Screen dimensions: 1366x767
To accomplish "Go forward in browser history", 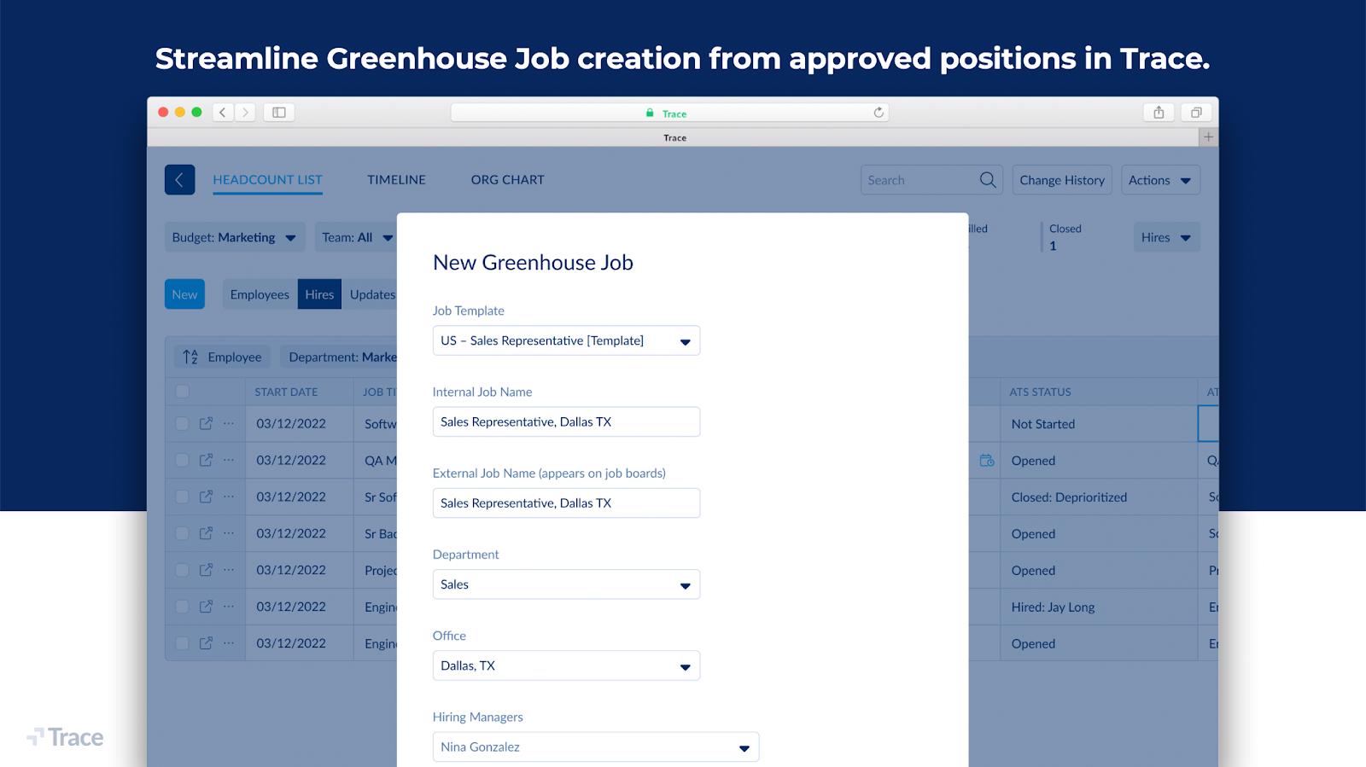I will (245, 112).
